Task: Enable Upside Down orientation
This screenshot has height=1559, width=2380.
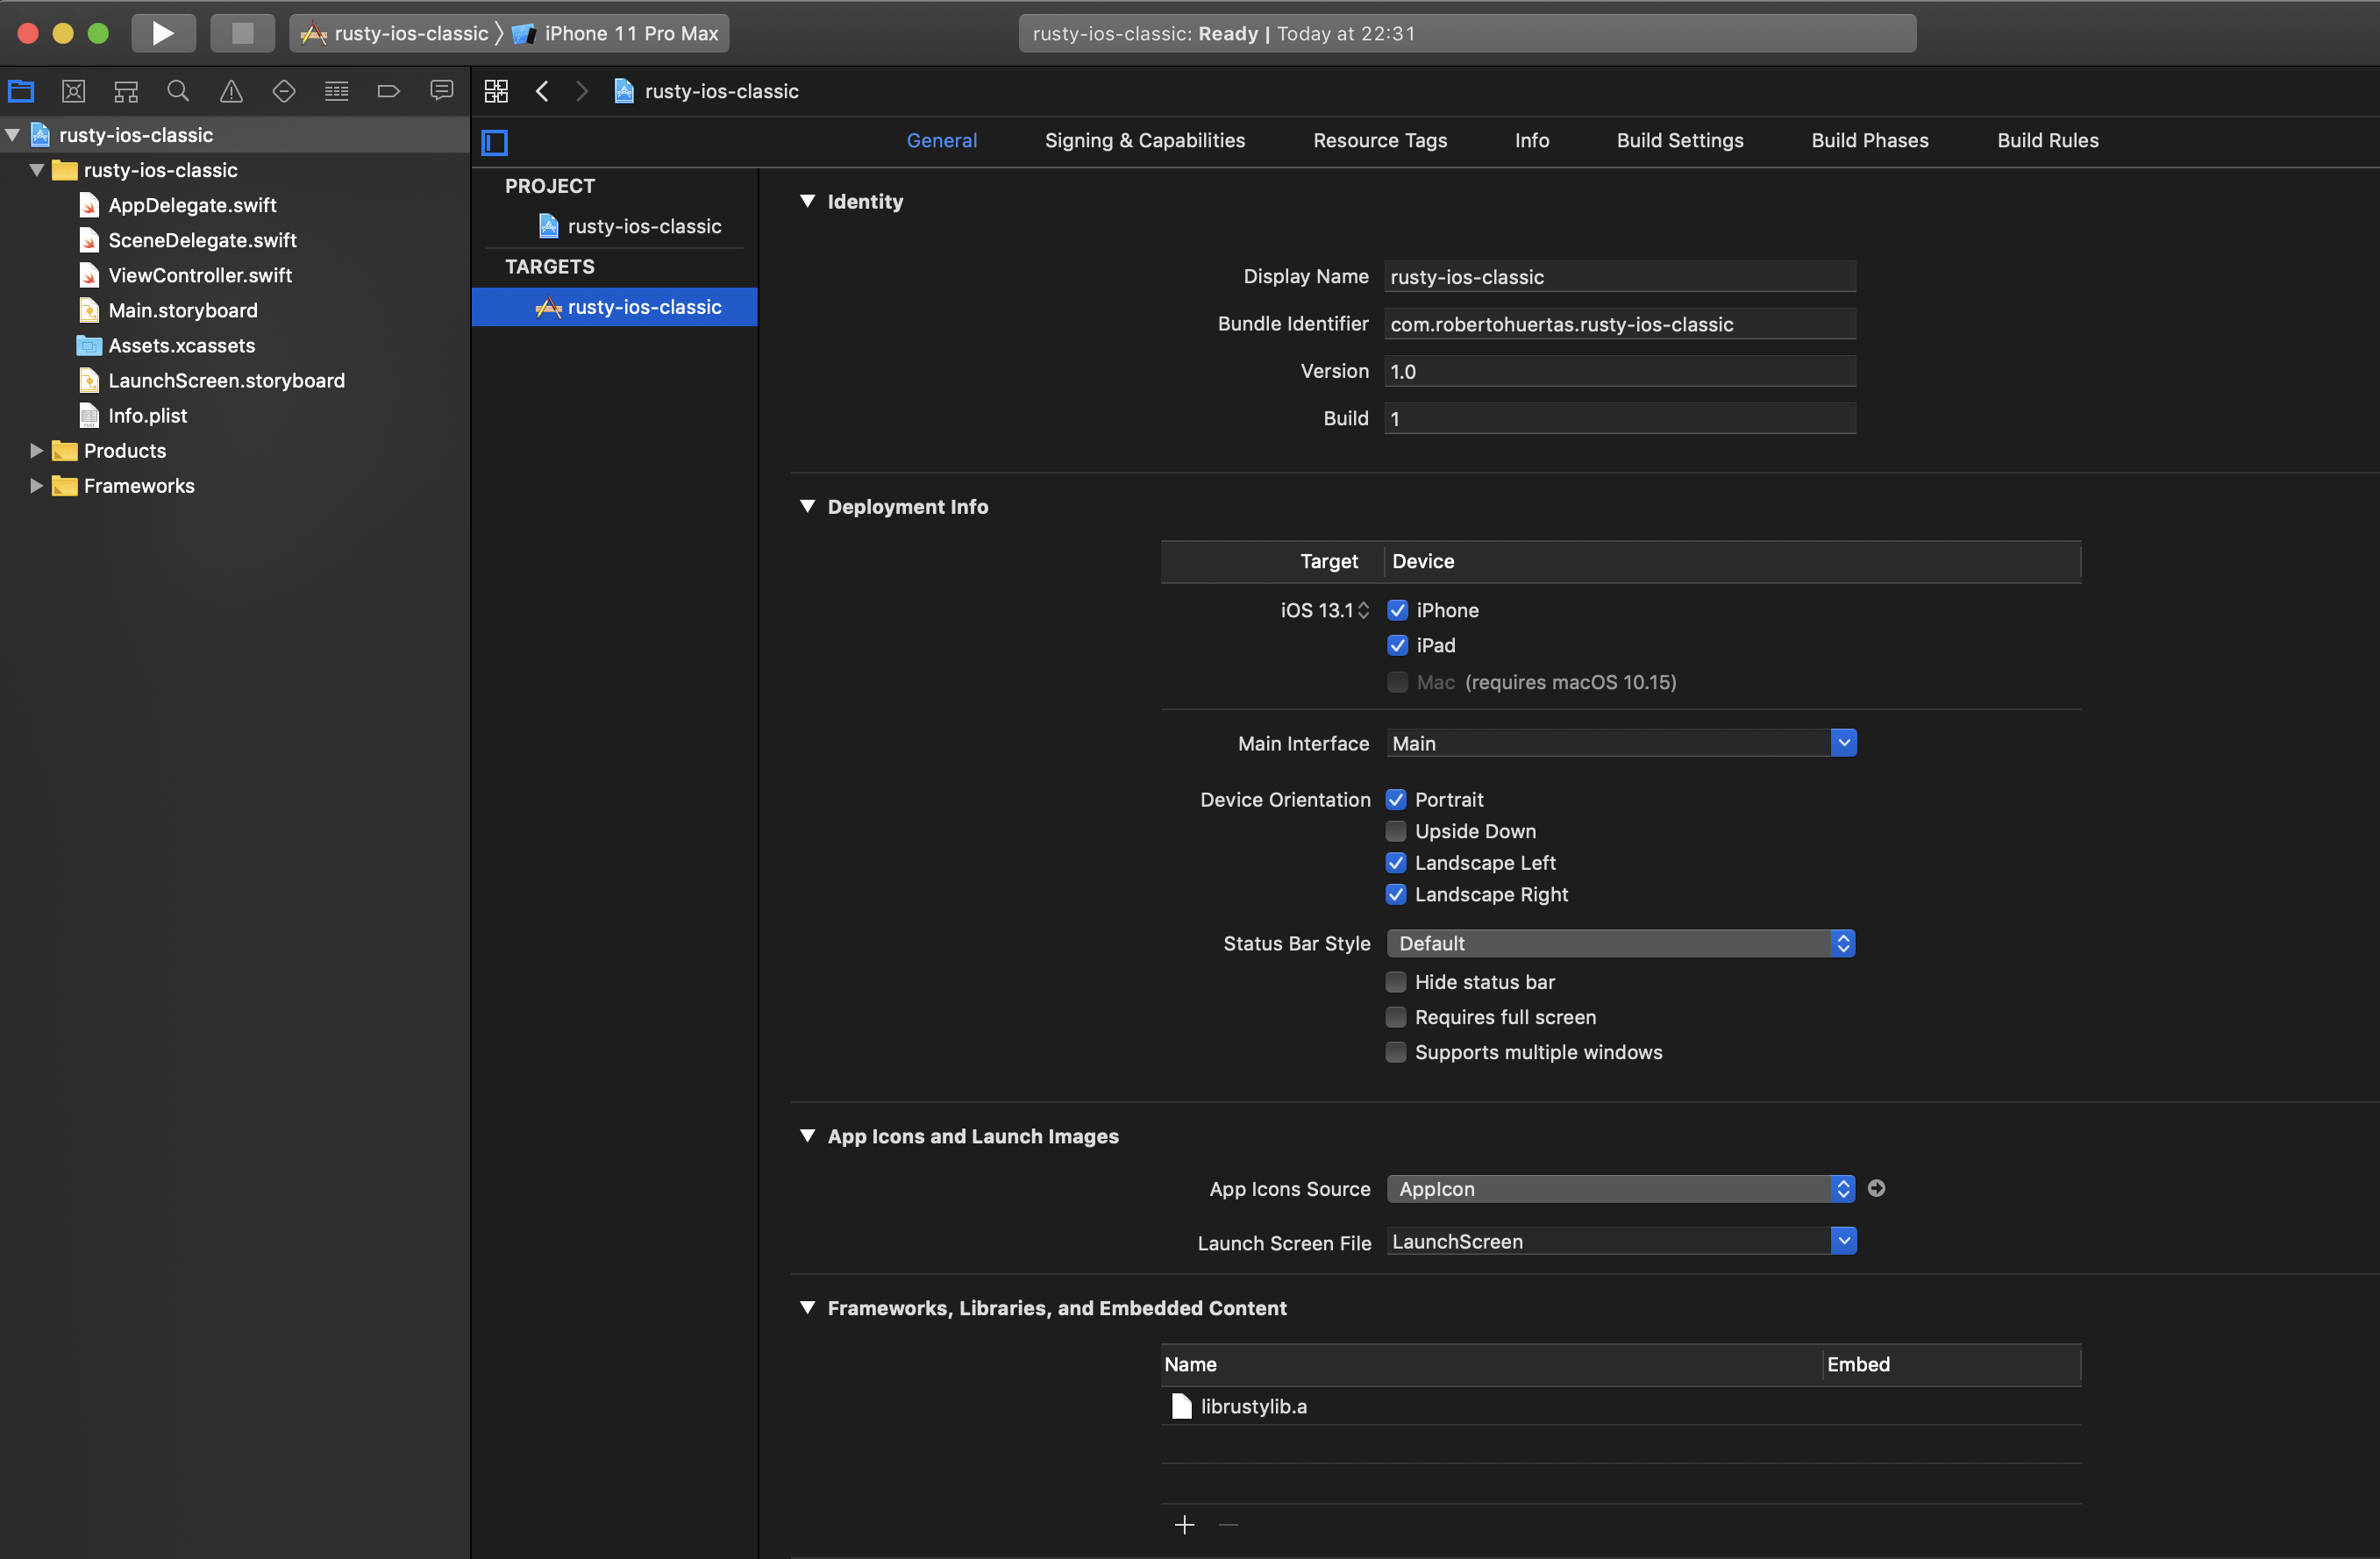Action: click(1396, 831)
